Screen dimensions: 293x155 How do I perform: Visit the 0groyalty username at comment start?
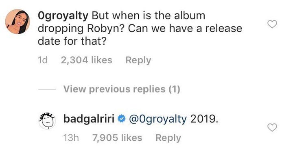(63, 16)
